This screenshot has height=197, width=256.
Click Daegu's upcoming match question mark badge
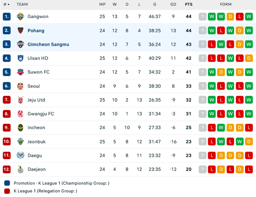click(x=203, y=156)
